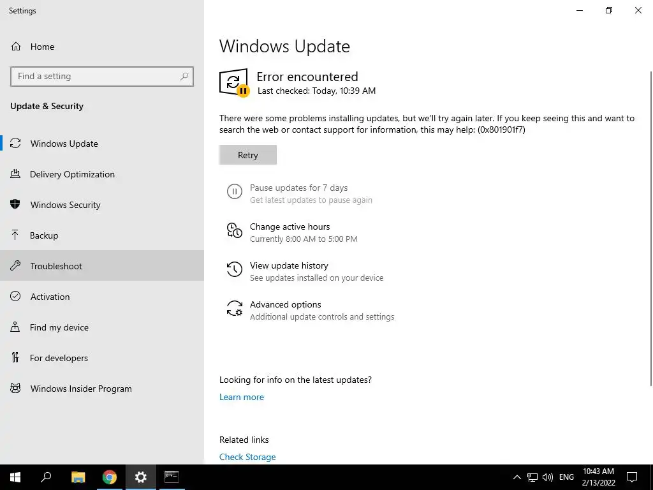653x490 pixels.
Task: Click the paused update status icon
Action: tap(234, 82)
